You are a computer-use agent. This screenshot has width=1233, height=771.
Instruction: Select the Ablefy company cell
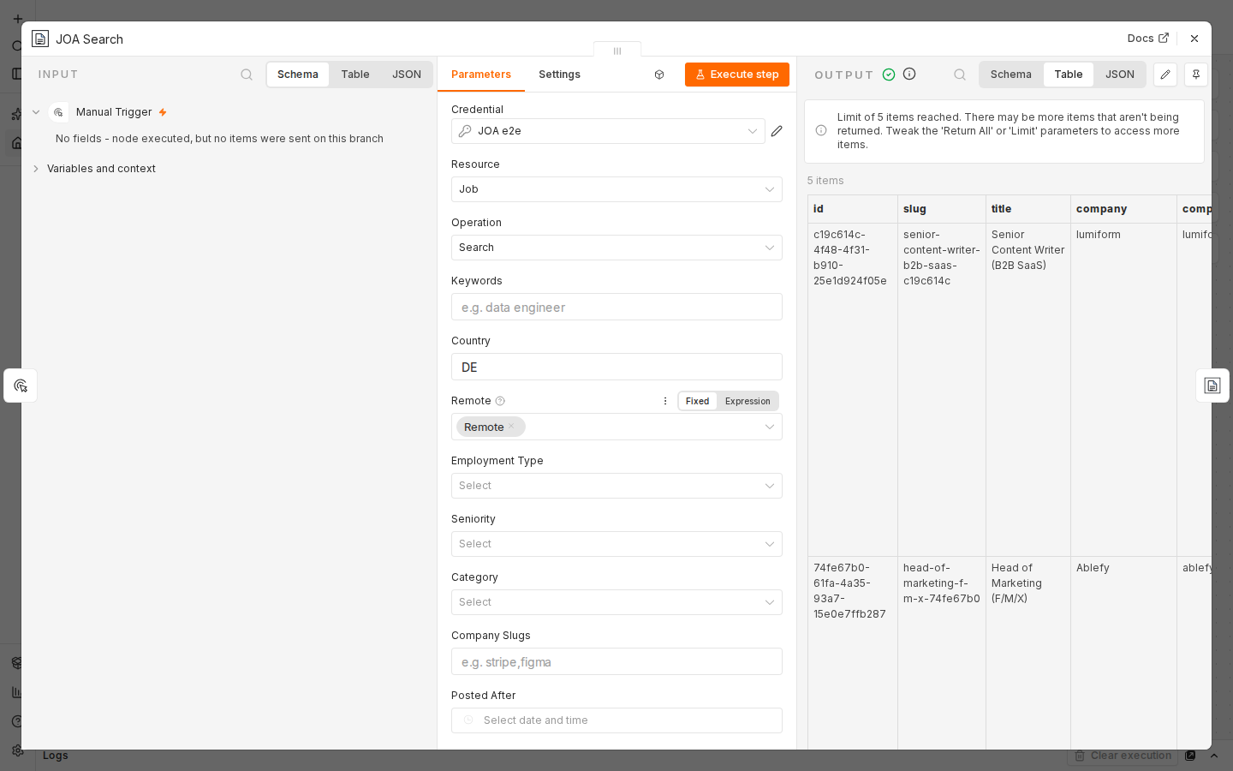(1123, 653)
